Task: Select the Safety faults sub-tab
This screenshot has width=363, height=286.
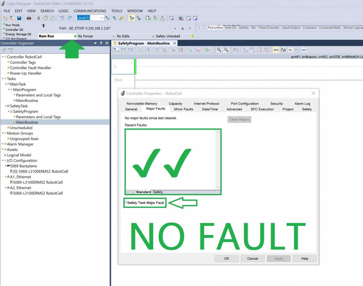Action: click(158, 192)
